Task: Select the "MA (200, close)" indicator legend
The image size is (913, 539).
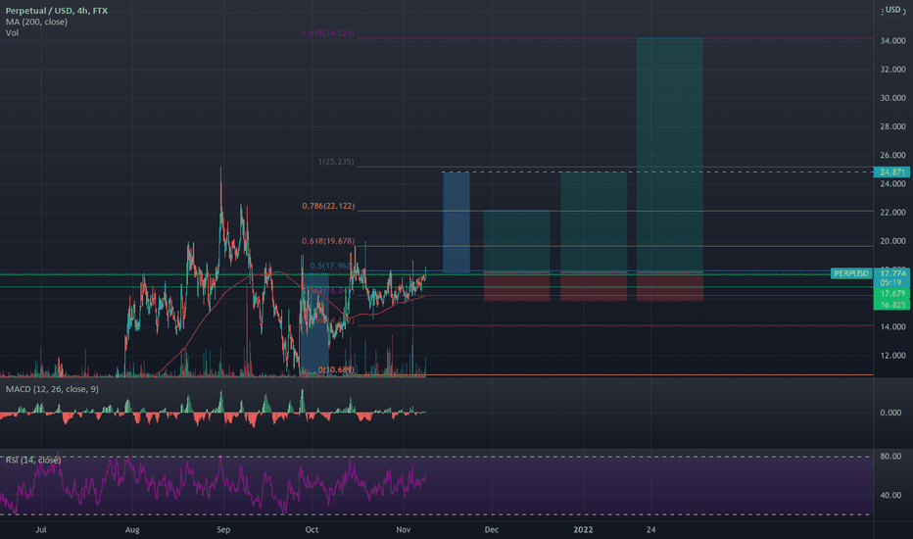Action: point(36,22)
